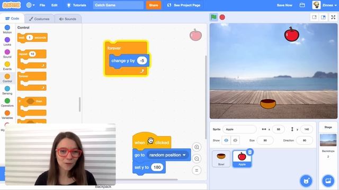339x190 pixels.
Task: Select the Variables block category
Action: pyautogui.click(x=7, y=115)
